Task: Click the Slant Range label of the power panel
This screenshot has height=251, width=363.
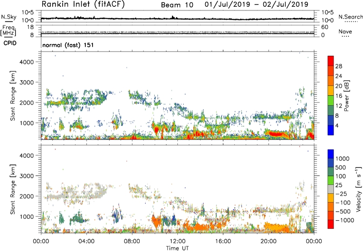Action: (13, 96)
